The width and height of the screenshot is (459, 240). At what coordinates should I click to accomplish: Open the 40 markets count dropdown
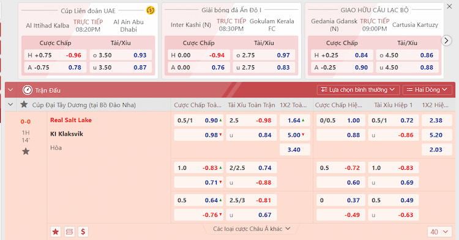(x=439, y=232)
